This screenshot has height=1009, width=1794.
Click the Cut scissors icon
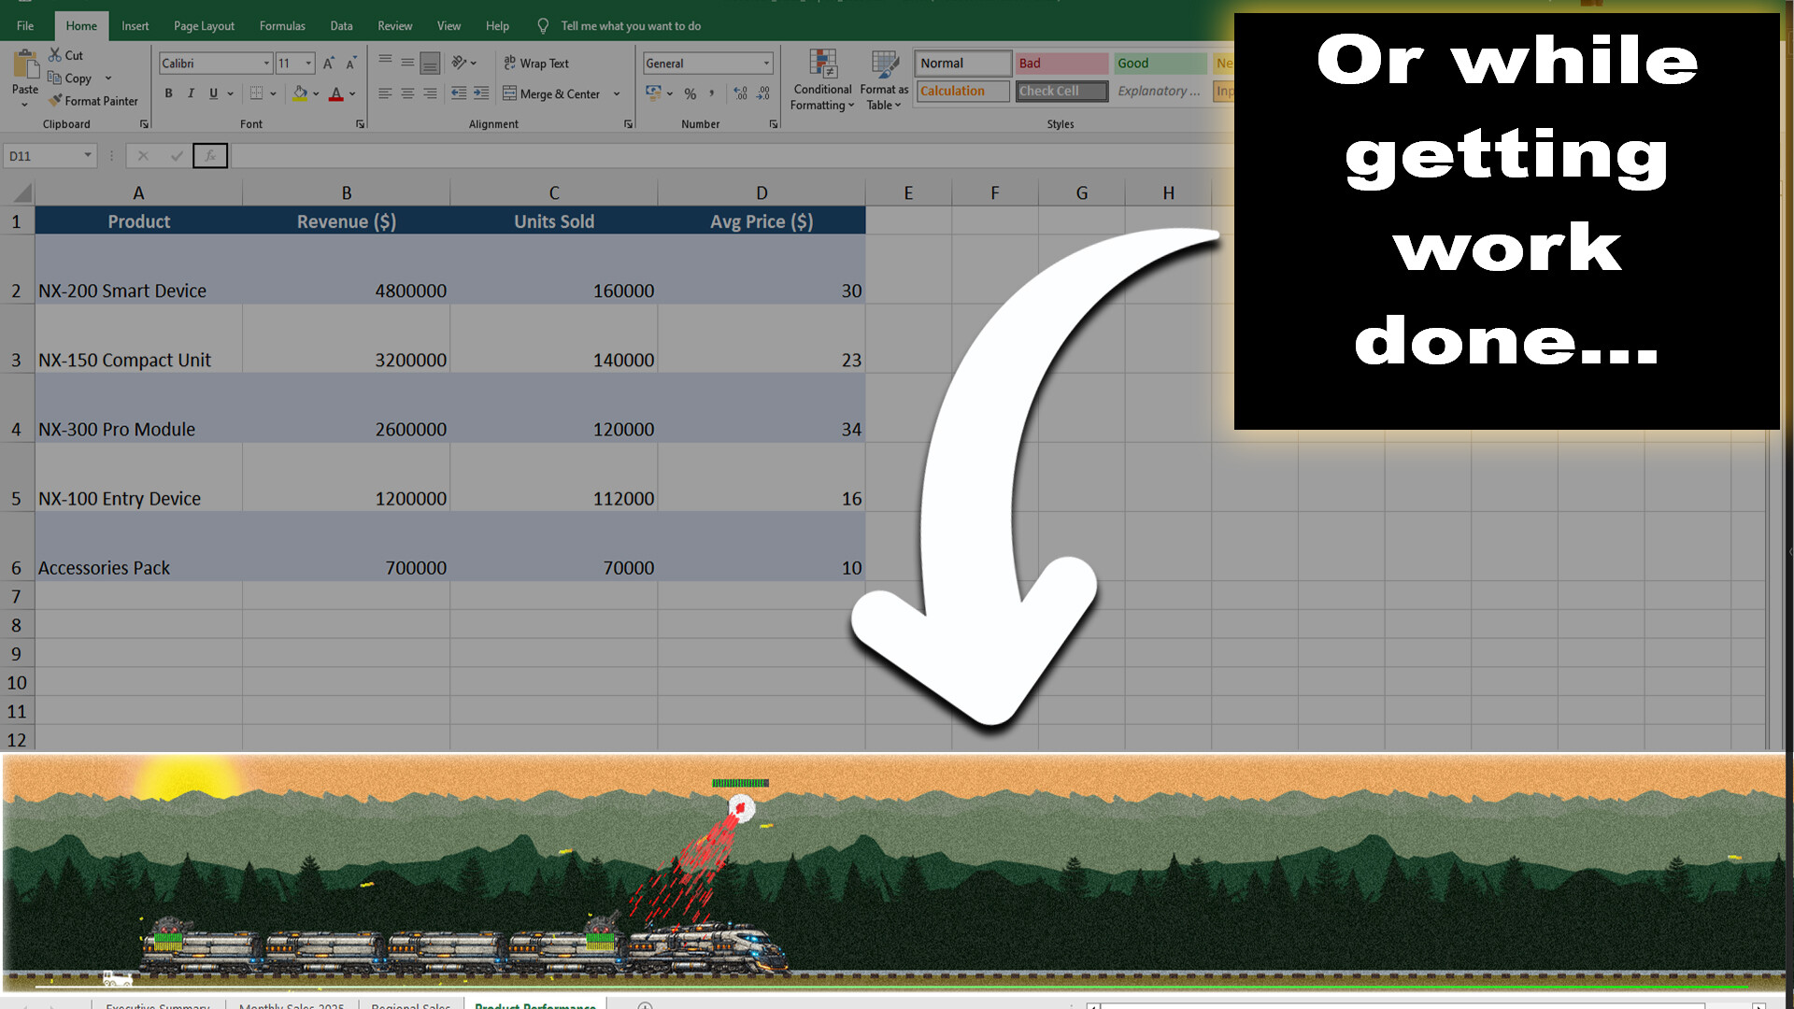[55, 55]
